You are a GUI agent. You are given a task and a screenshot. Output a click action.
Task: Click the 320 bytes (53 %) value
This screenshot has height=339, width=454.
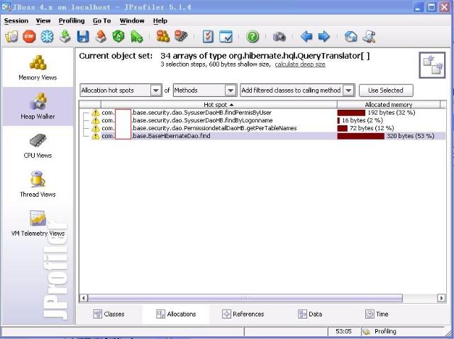[x=411, y=136]
